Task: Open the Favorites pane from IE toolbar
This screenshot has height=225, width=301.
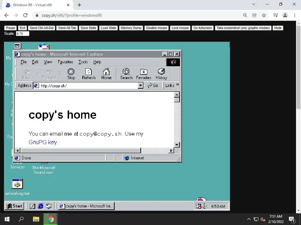Action: pyautogui.click(x=143, y=74)
